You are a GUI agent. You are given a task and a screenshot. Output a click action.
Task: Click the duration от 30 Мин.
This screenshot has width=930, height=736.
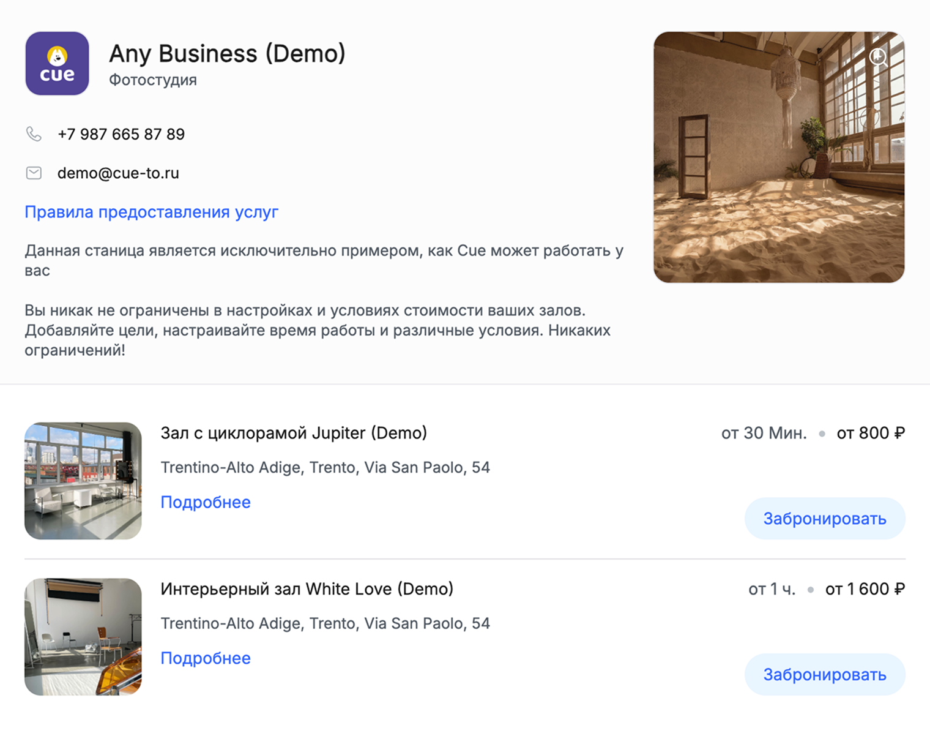764,433
